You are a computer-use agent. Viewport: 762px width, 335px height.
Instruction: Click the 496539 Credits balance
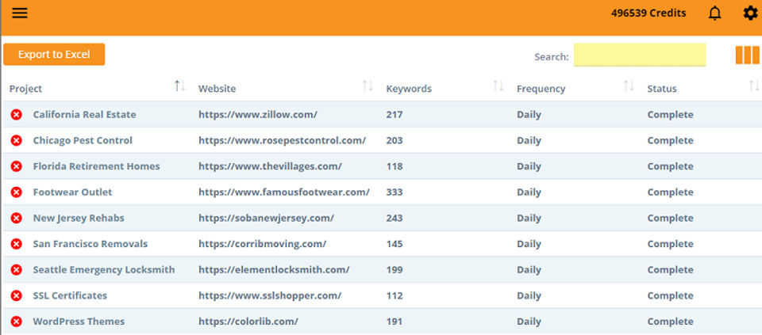(648, 13)
